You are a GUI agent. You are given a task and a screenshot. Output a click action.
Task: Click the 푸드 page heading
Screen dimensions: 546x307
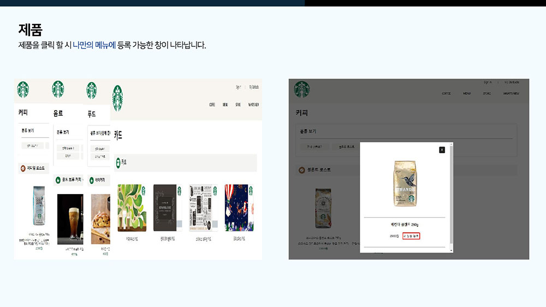point(92,114)
